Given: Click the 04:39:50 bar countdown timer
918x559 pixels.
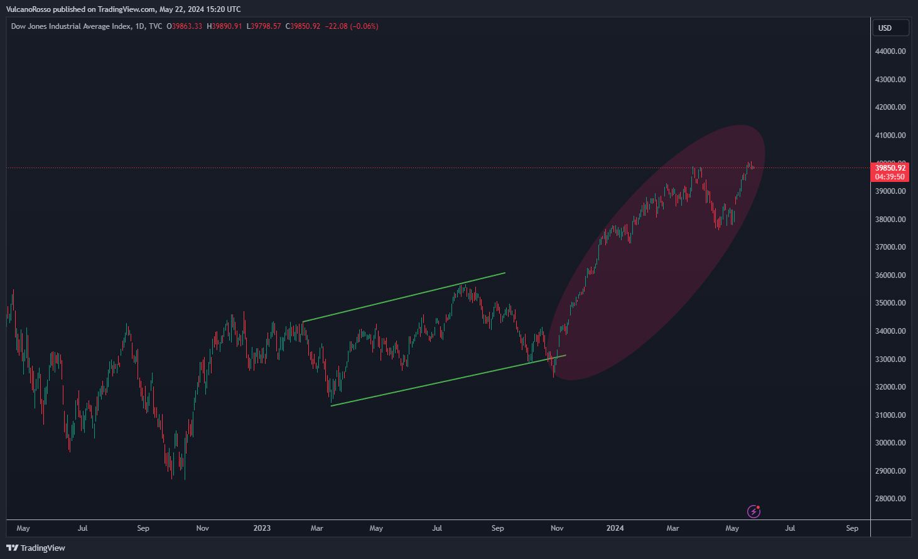Looking at the screenshot, I should (890, 177).
